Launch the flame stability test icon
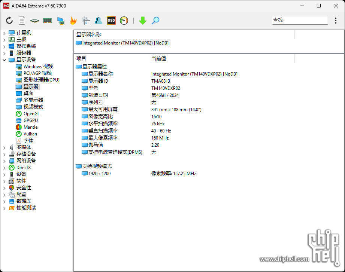The width and height of the screenshot is (345, 272). [73, 21]
